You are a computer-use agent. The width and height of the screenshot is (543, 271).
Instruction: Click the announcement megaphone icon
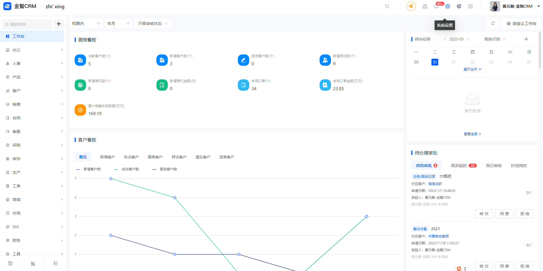pos(411,6)
